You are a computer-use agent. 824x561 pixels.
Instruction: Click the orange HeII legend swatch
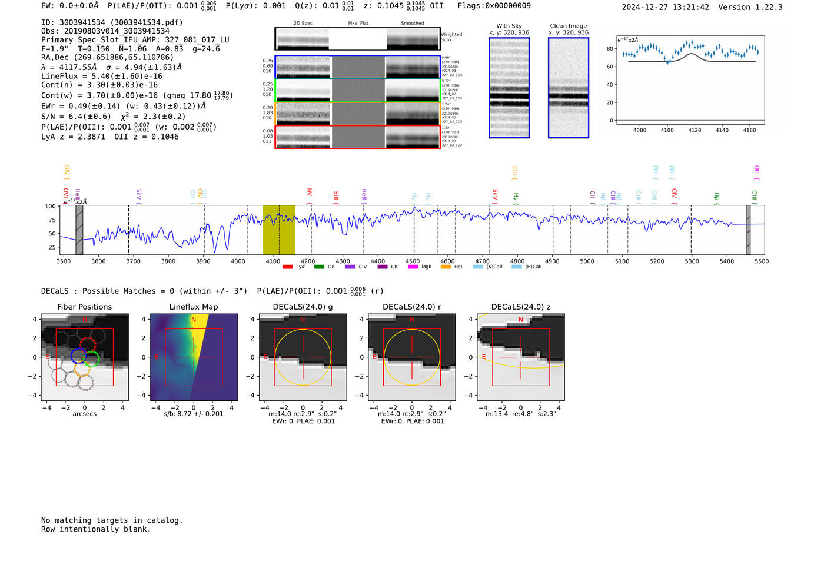tap(446, 267)
